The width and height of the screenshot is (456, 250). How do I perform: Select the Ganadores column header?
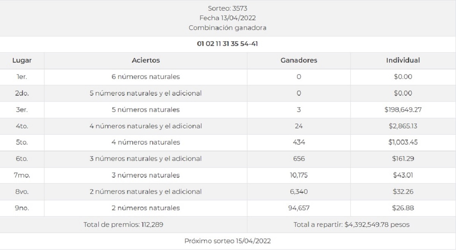point(299,60)
